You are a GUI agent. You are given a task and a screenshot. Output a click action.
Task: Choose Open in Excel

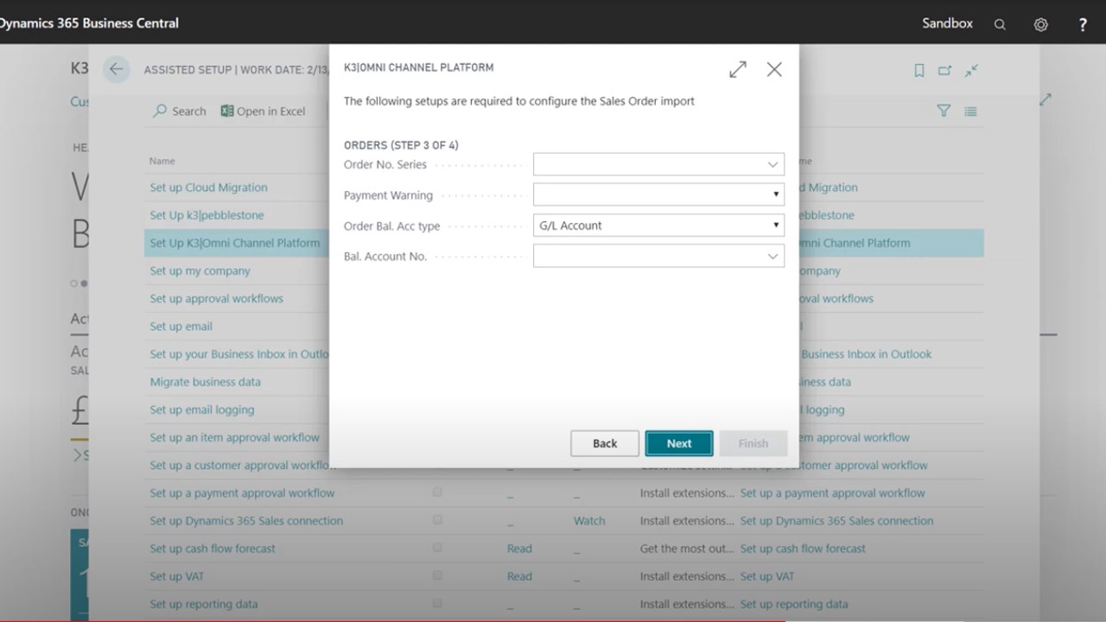(x=263, y=111)
